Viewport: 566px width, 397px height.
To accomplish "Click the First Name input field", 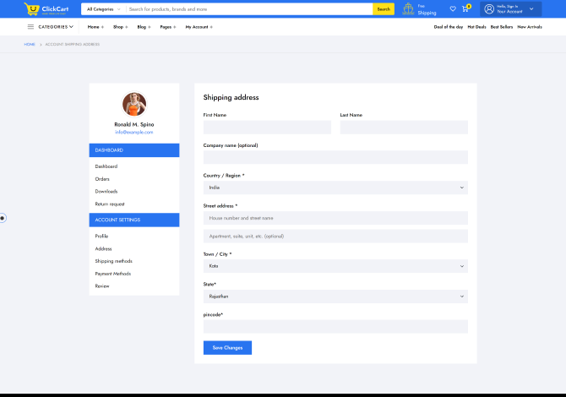I will coord(267,128).
